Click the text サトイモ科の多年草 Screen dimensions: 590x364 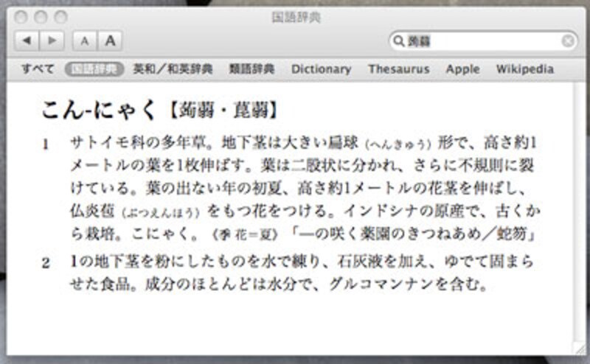pyautogui.click(x=137, y=143)
